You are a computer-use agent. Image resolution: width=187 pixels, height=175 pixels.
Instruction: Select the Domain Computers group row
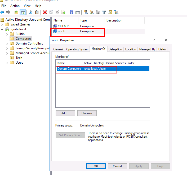pyautogui.click(x=103, y=69)
